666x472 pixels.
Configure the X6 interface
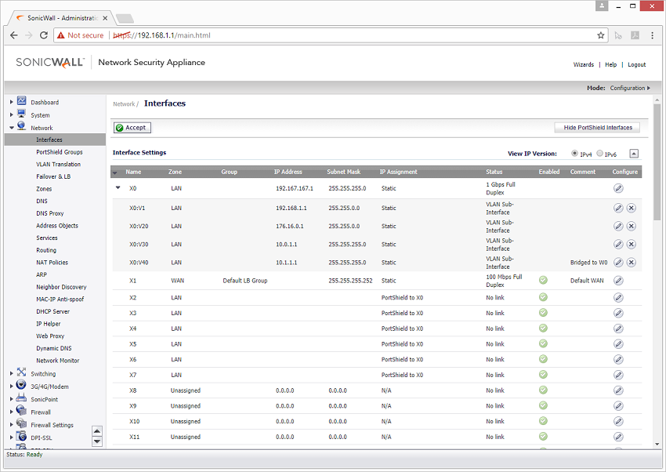(x=618, y=359)
